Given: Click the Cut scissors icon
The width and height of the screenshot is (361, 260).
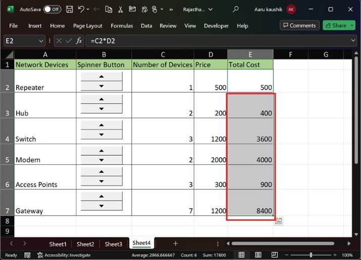Looking at the screenshot, I should pos(120,10).
